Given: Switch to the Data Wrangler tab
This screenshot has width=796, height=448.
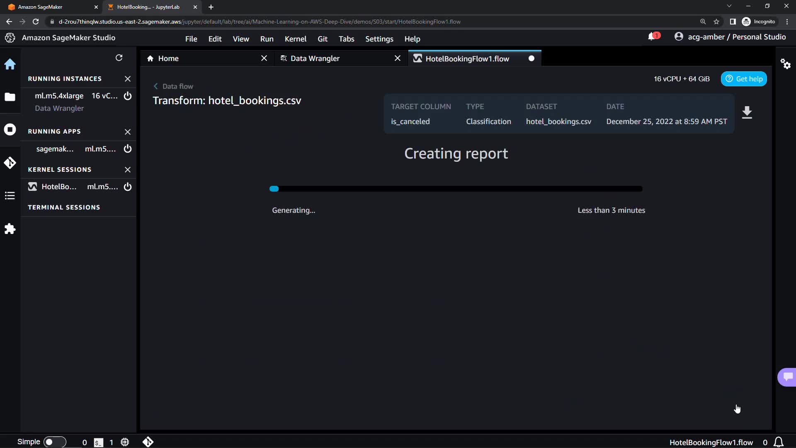Looking at the screenshot, I should click(315, 58).
